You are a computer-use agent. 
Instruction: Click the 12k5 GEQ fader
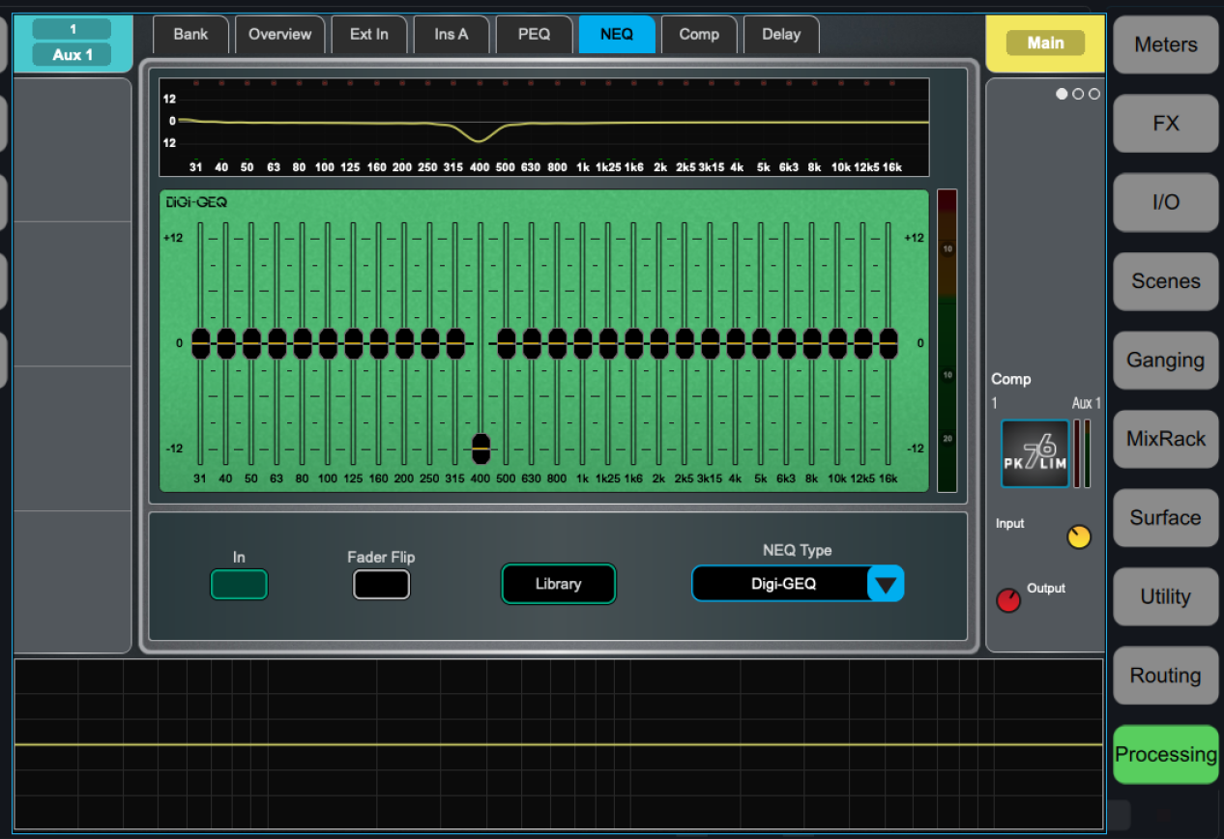point(863,343)
